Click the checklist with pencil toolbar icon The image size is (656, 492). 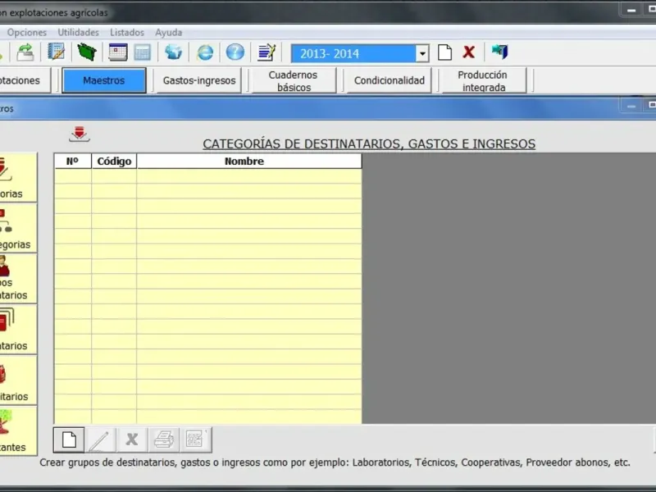[x=266, y=52]
